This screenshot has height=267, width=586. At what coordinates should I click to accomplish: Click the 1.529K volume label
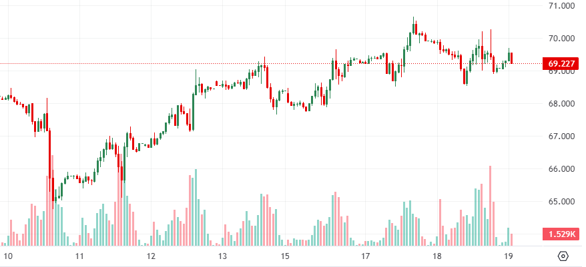click(561, 234)
